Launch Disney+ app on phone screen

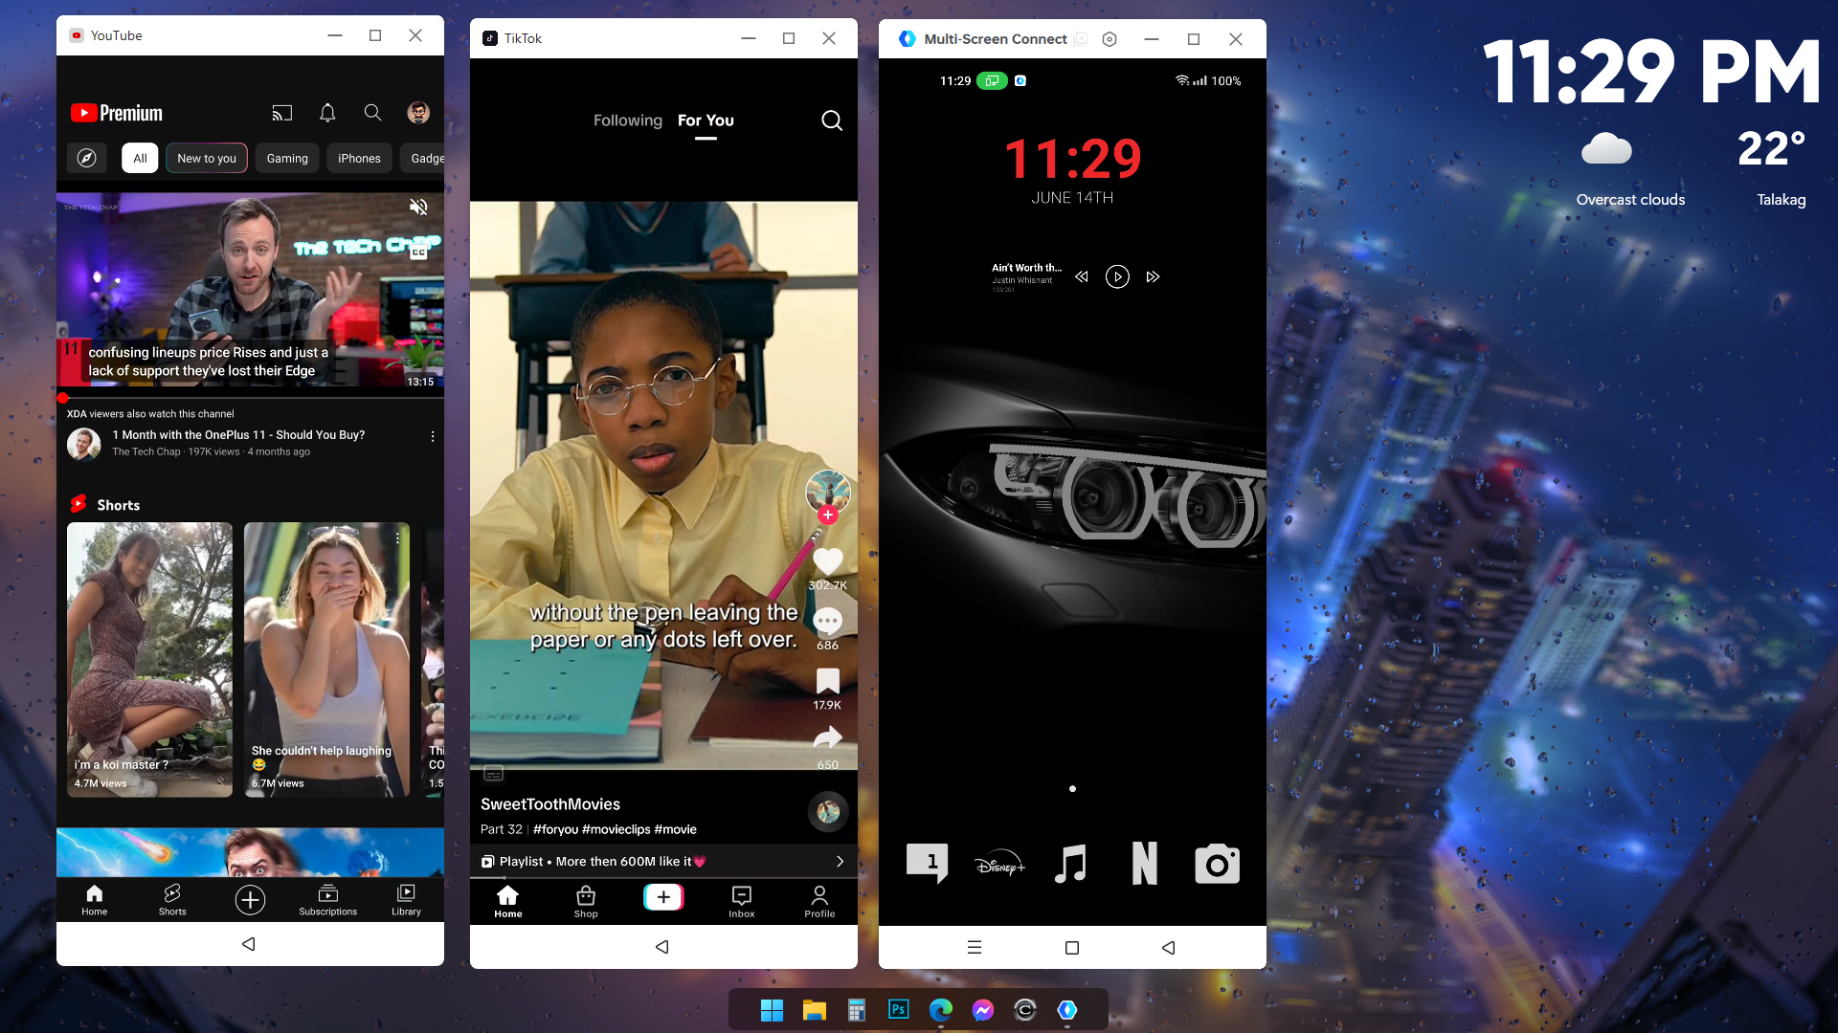coord(999,865)
